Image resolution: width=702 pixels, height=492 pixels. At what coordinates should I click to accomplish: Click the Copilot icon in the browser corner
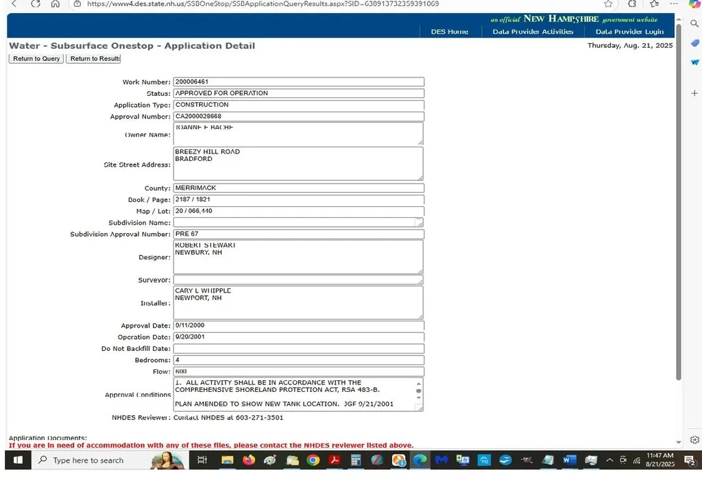[x=694, y=5]
